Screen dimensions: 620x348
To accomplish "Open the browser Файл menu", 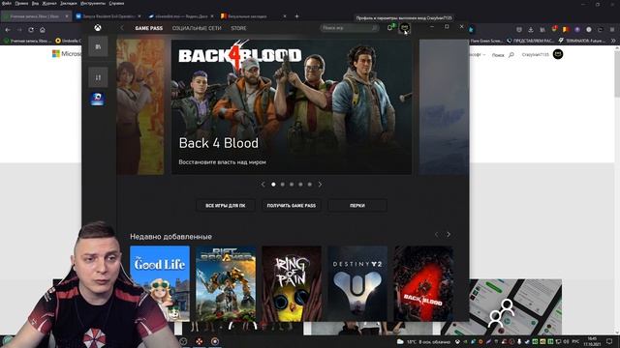I will tap(7, 3).
